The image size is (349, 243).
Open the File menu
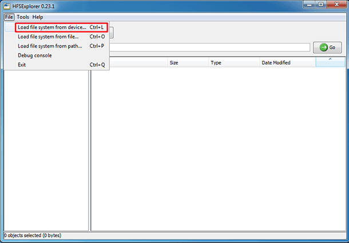[x=9, y=17]
